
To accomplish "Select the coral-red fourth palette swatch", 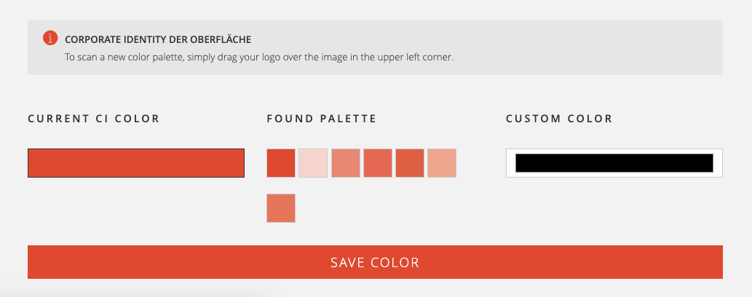I will pyautogui.click(x=377, y=163).
